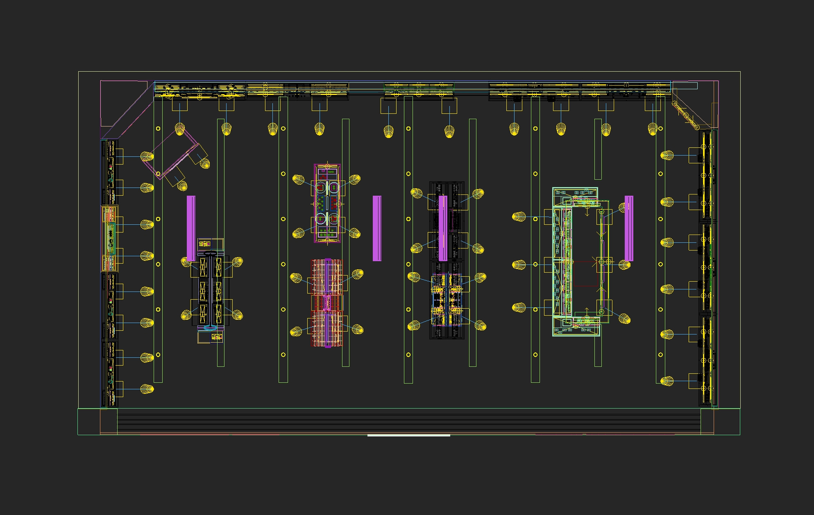Click the rightmost magenta vertical panel
The width and height of the screenshot is (814, 515).
point(629,228)
